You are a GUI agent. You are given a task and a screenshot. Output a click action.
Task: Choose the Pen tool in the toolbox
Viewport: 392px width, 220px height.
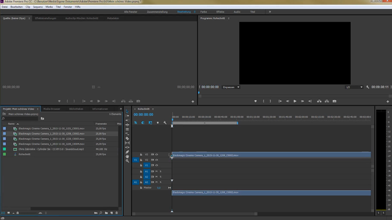pyautogui.click(x=128, y=152)
